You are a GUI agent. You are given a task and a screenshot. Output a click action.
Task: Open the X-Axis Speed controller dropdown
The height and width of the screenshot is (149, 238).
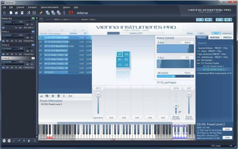click(187, 42)
